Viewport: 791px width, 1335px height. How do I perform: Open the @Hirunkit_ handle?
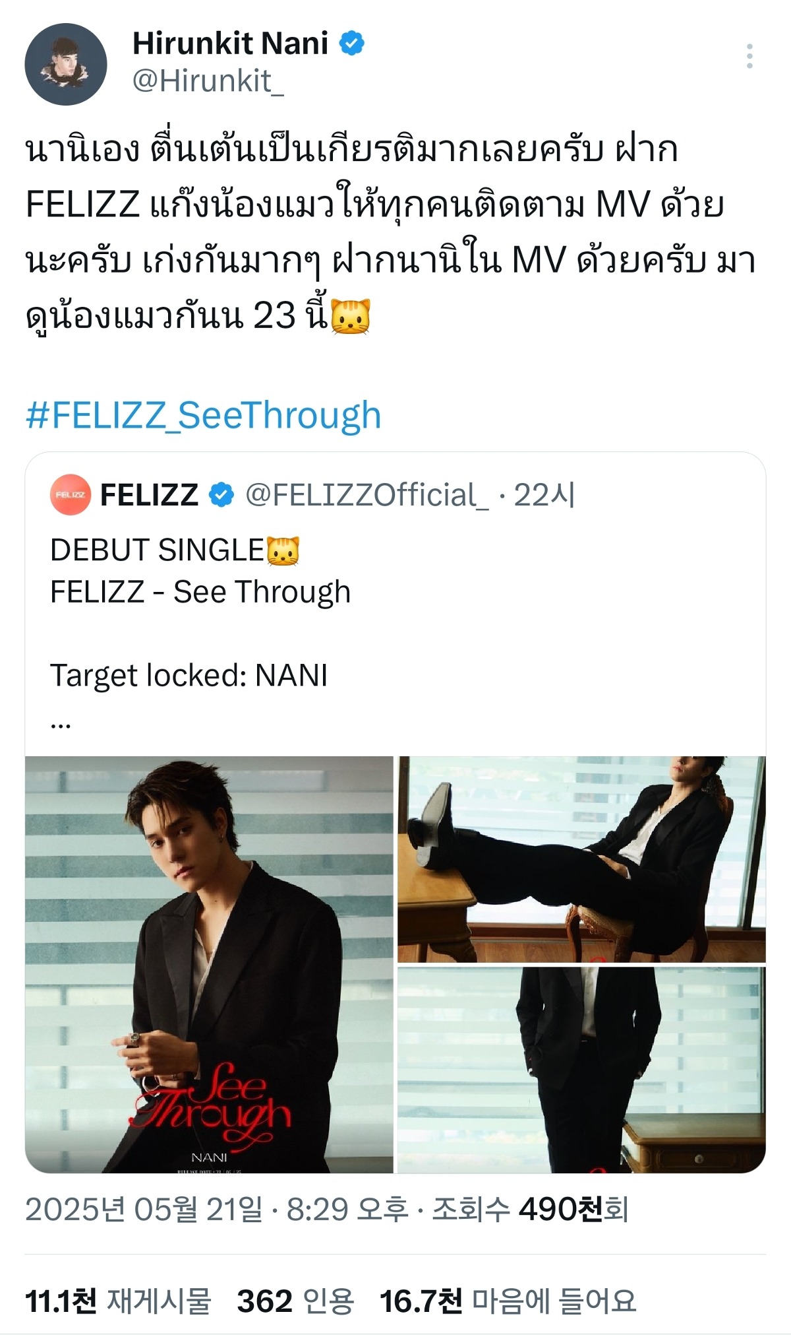(208, 82)
